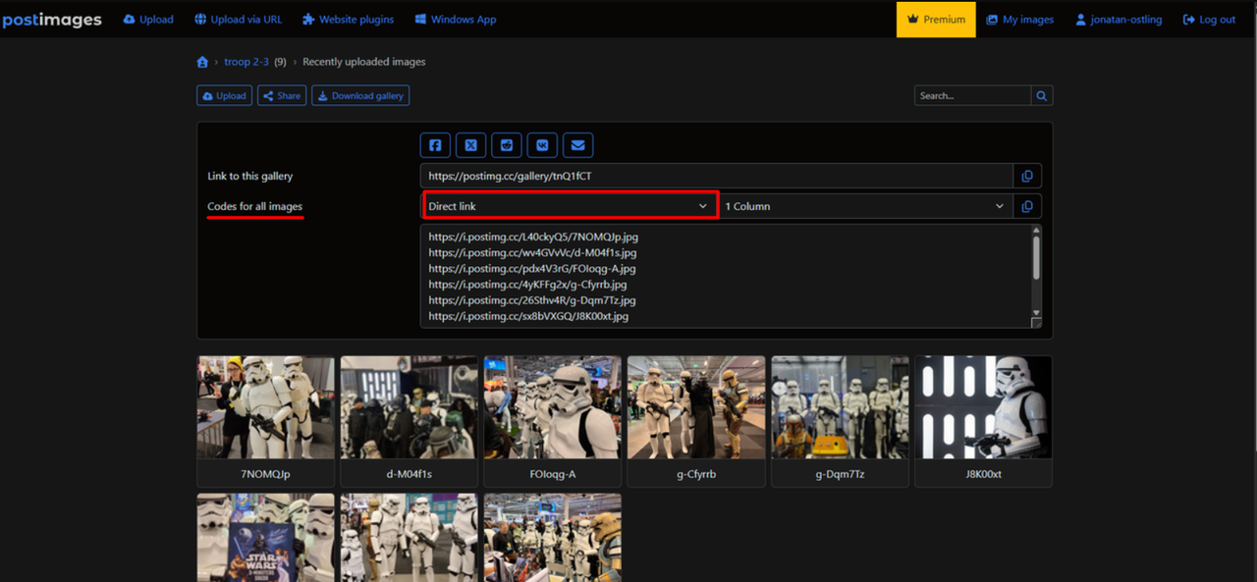Screen dimensions: 1257x582
Task: Click the g-Cfyrrb.jpg link line
Action: tap(527, 285)
